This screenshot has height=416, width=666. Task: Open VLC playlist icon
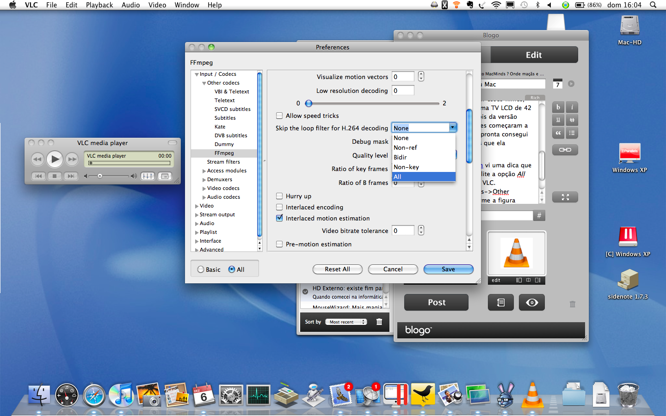[x=165, y=176]
